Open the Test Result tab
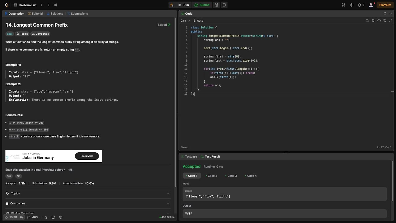396x223 pixels. point(210,156)
